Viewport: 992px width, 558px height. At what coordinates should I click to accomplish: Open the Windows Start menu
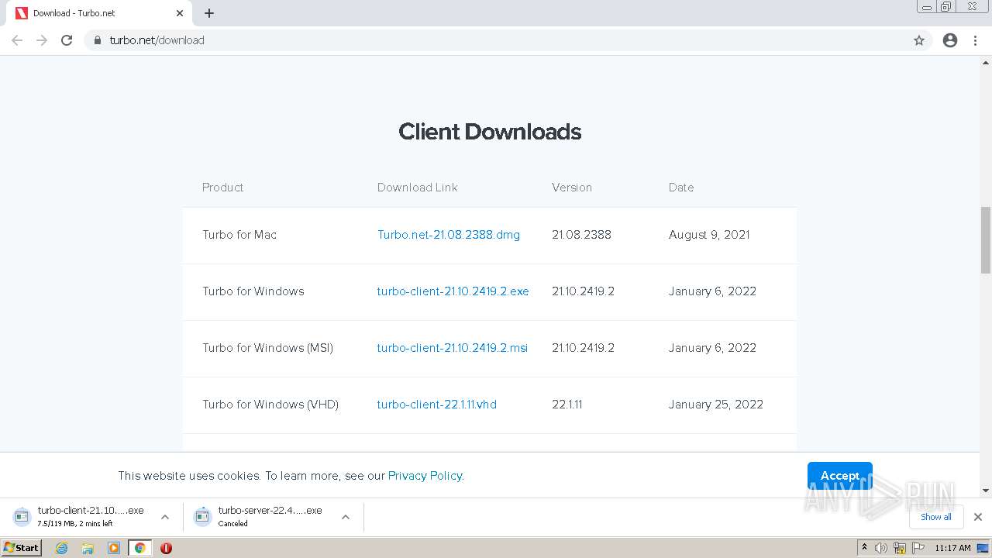(21, 548)
